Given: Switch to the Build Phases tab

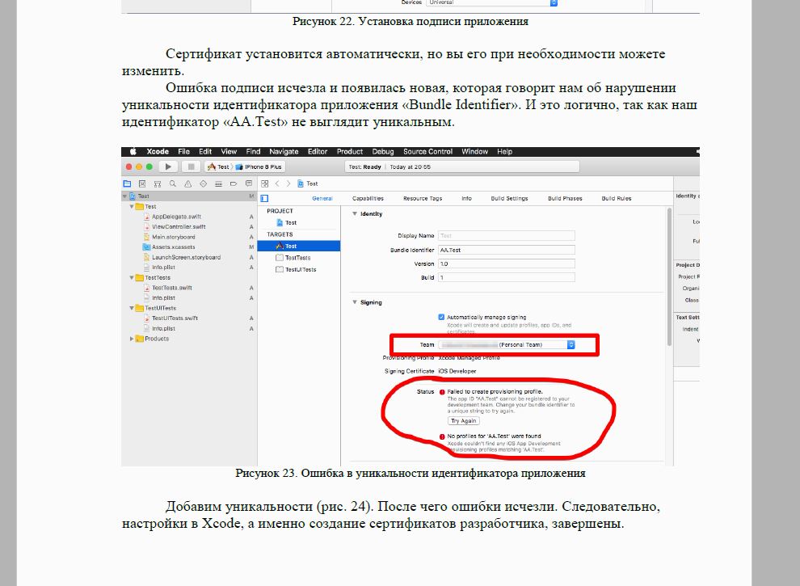Looking at the screenshot, I should (565, 199).
